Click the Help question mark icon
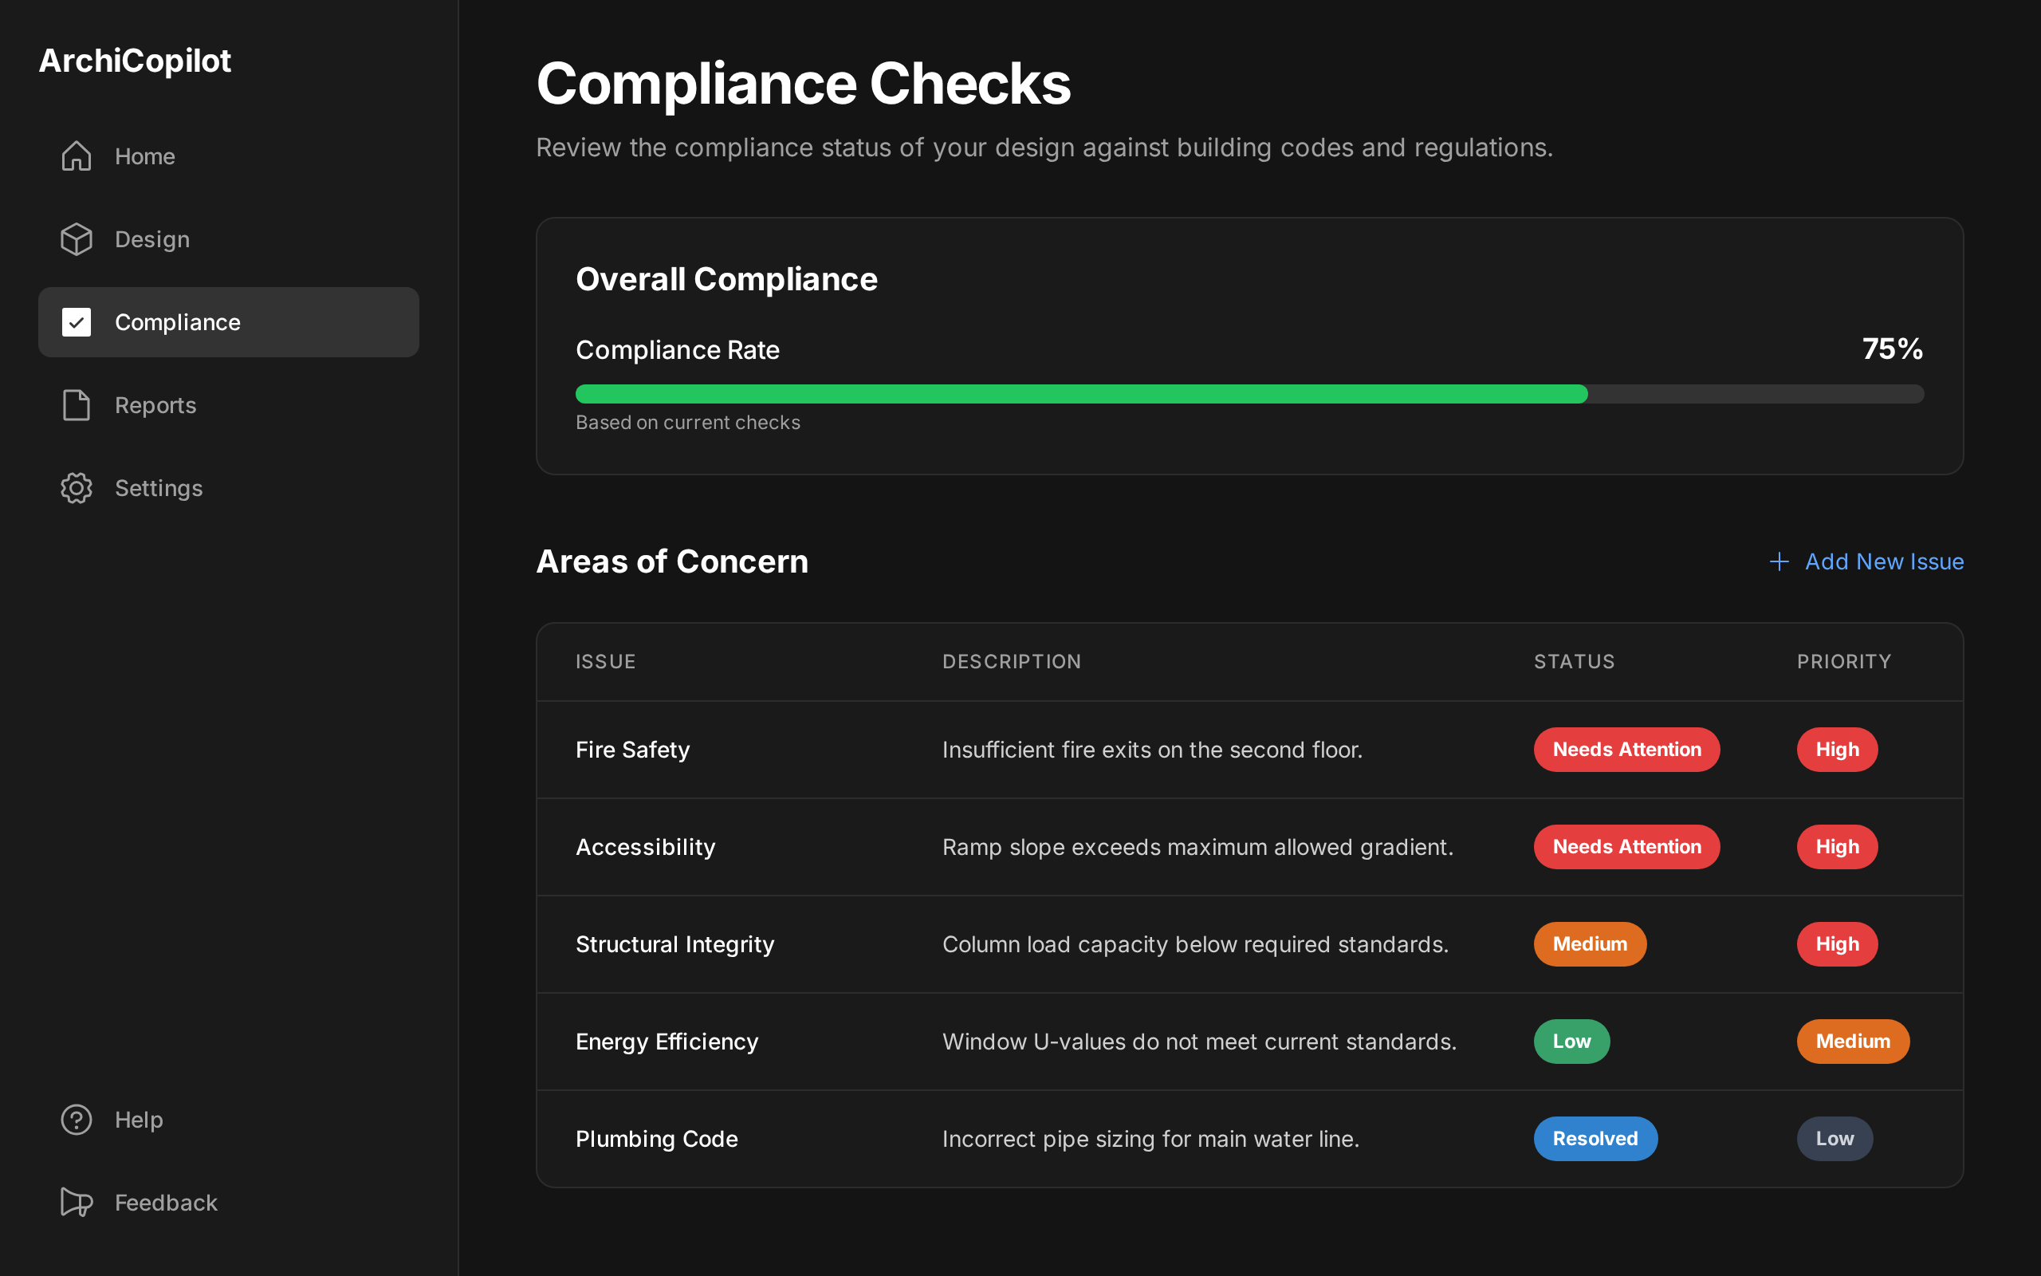Screen dimensions: 2041x1276 point(76,1120)
